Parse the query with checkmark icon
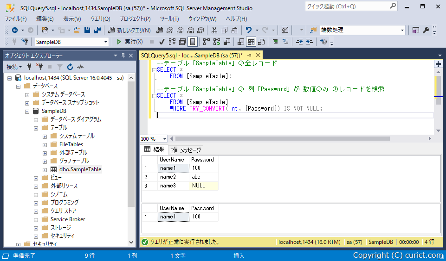Viewport: 446px width, 261px height. pos(162,42)
